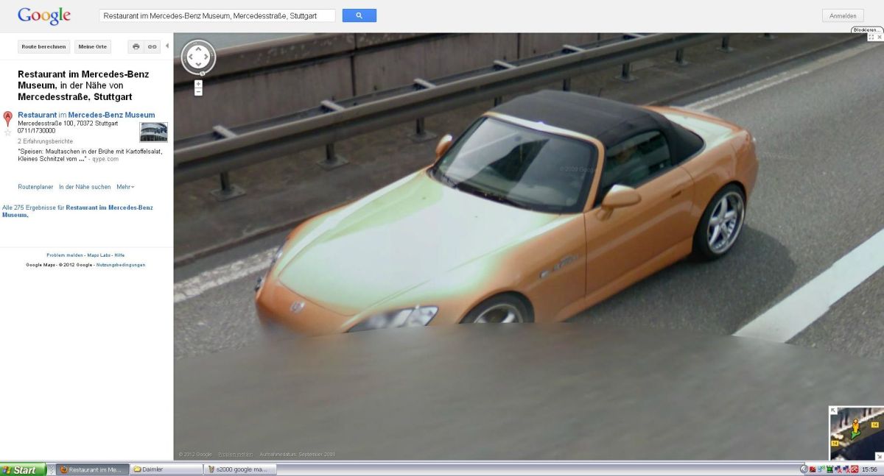
Task: Click the print icon
Action: (x=136, y=46)
